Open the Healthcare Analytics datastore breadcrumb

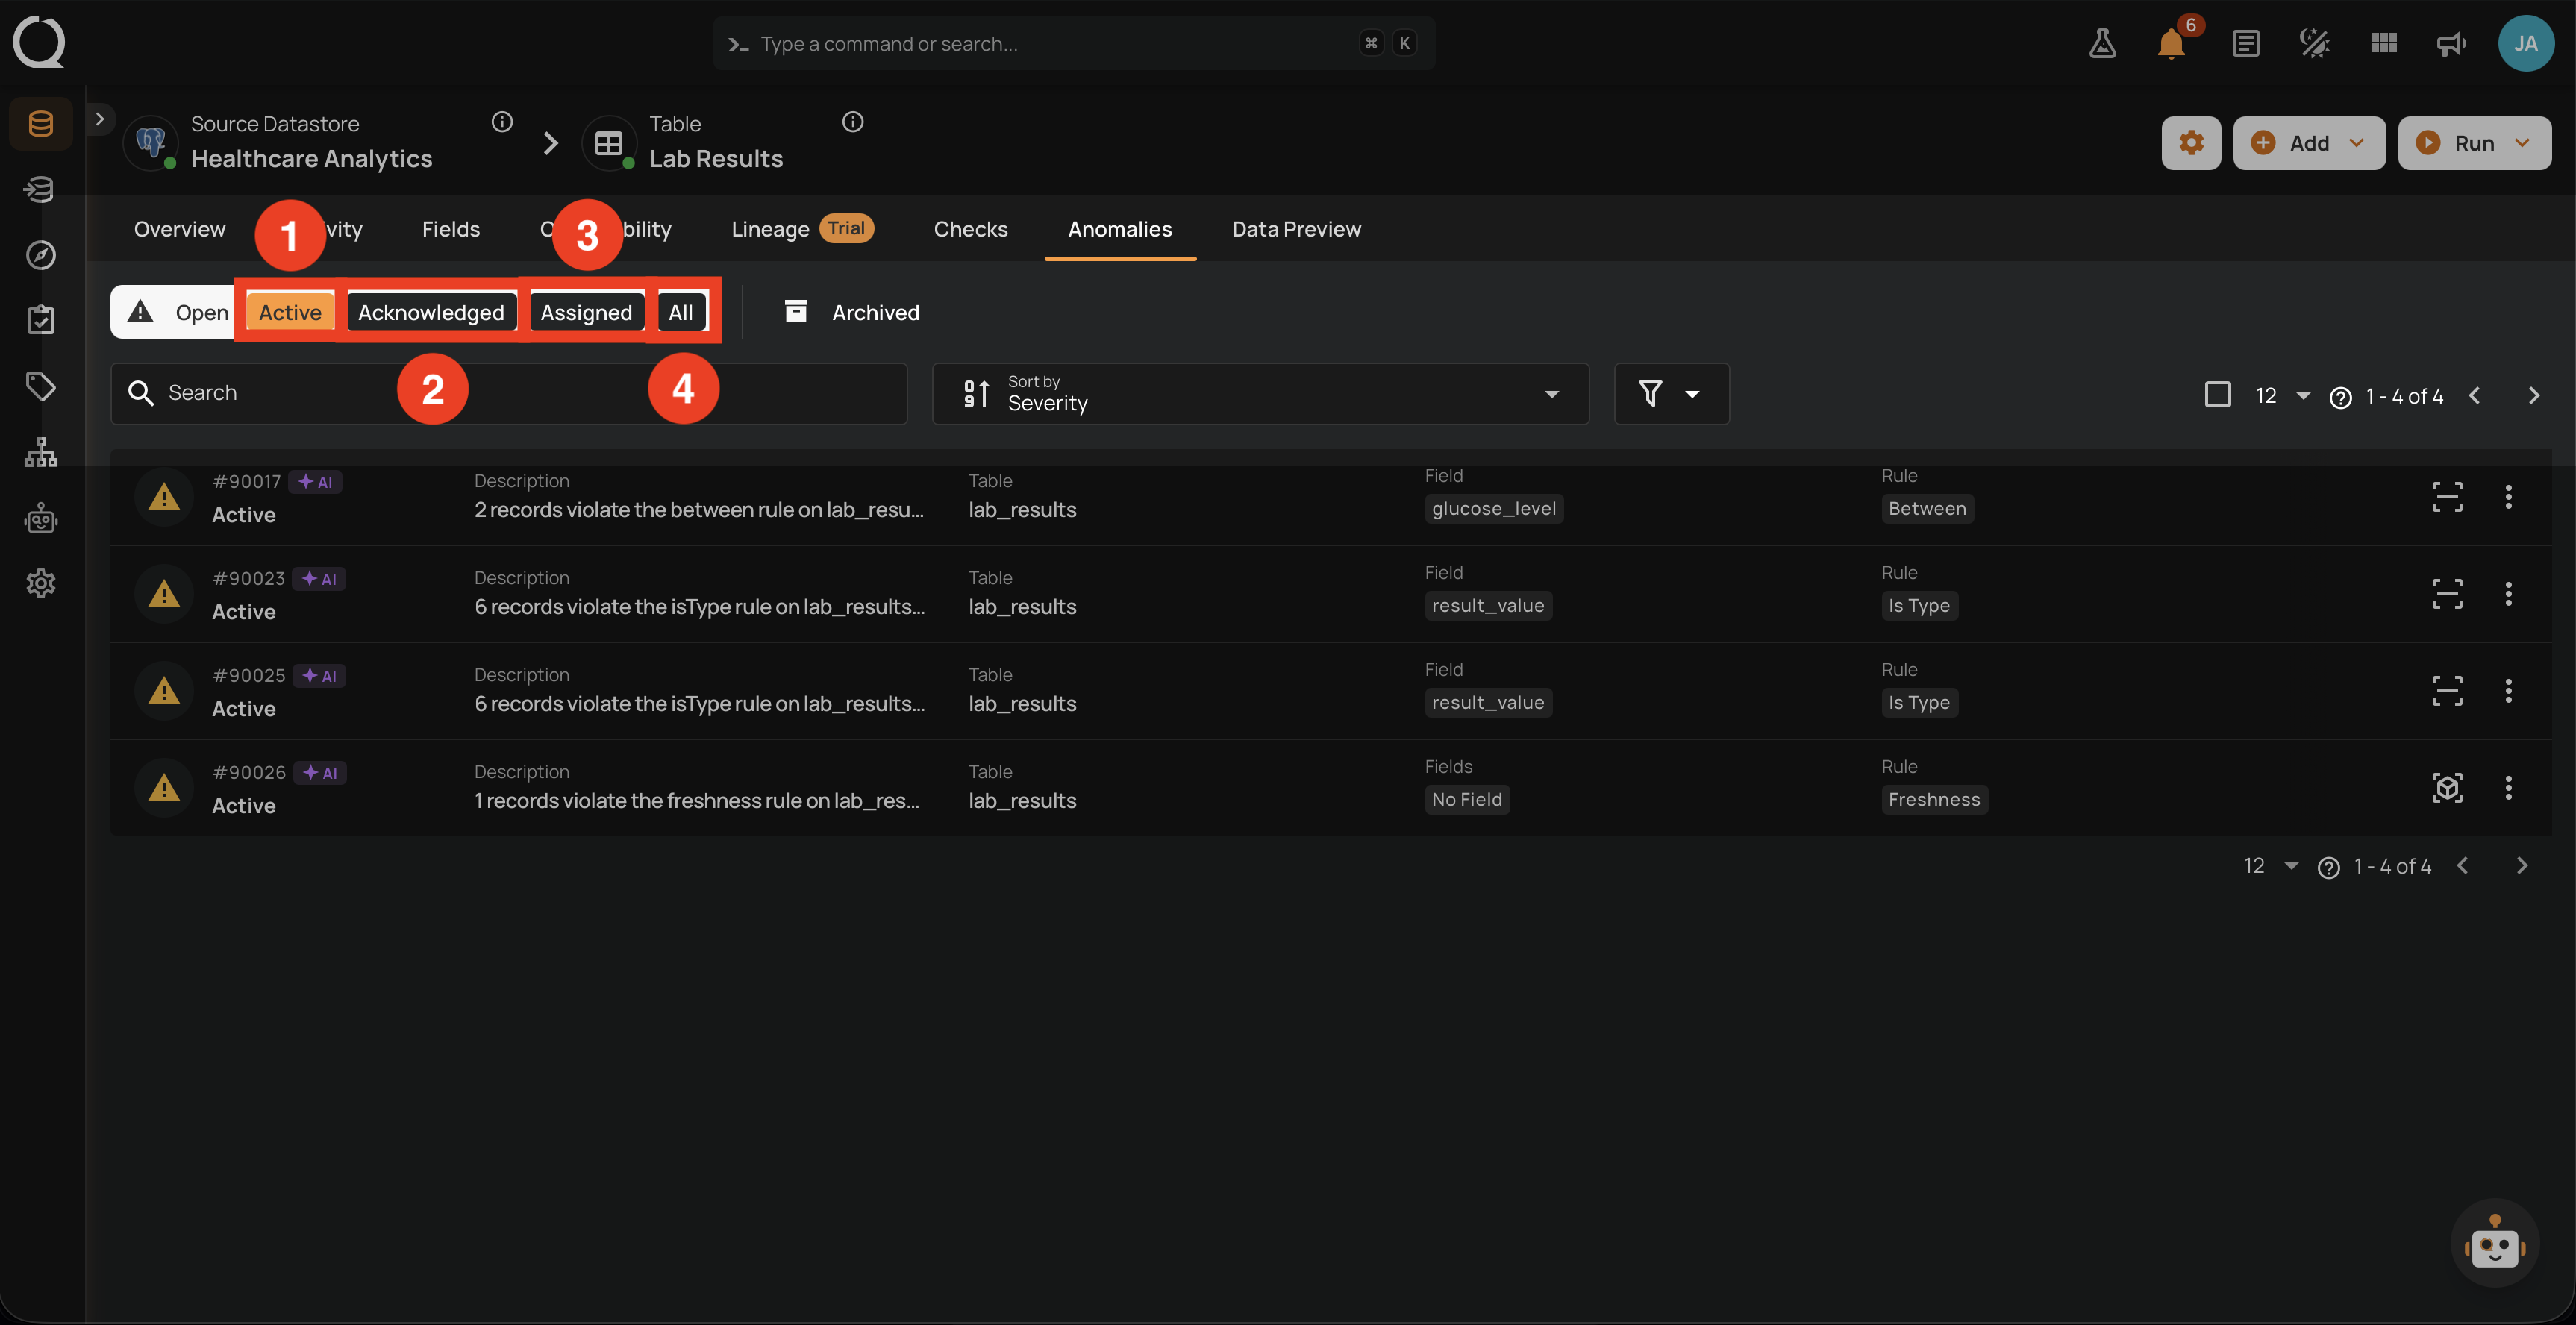click(311, 159)
